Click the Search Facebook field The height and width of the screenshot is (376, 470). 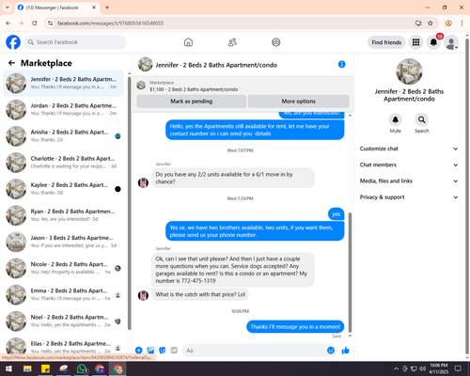pyautogui.click(x=75, y=42)
